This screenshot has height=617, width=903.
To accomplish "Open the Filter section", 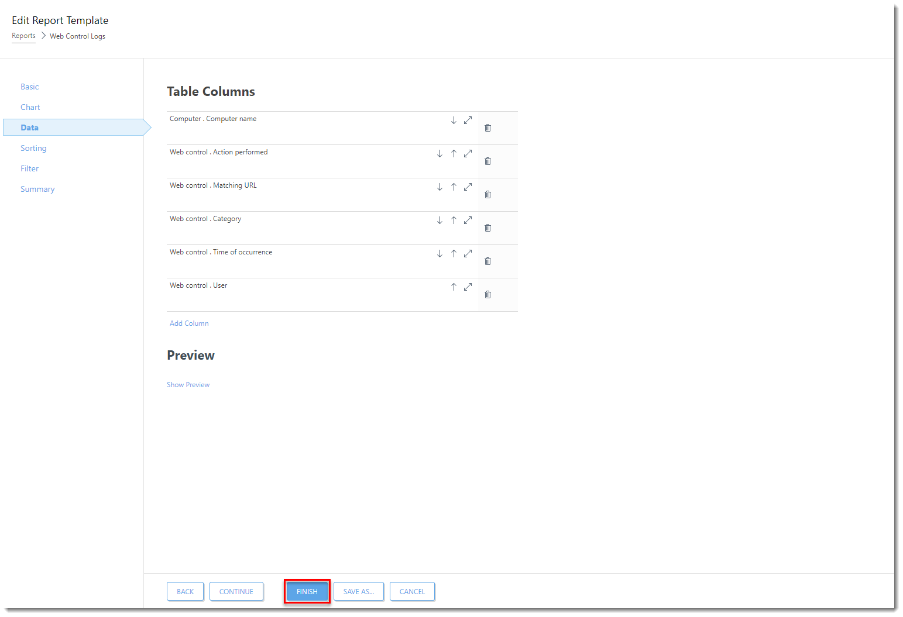I will 30,168.
